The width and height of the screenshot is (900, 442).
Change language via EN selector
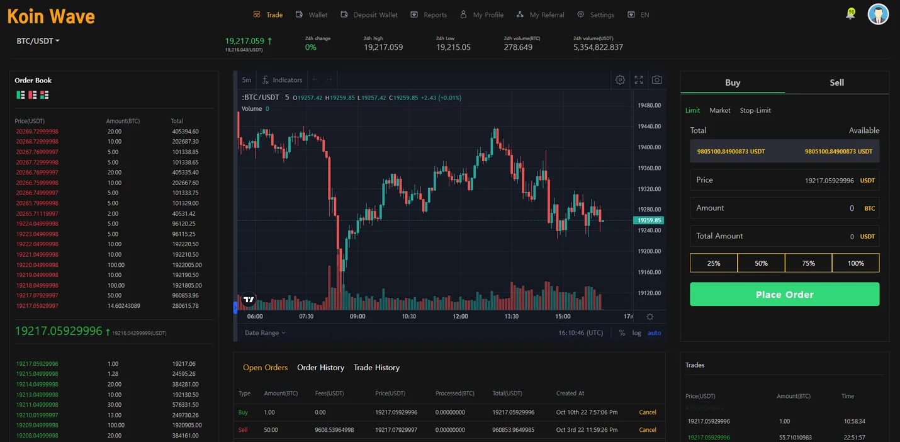coord(638,14)
